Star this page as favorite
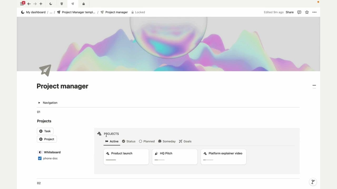Viewport: 337px width, 189px height. 307,12
